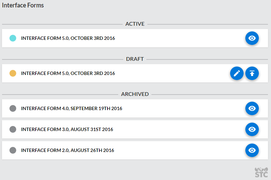Screen dimensions: 271x180
Task: Select the ARCHIVED section header
Action: [135, 94]
